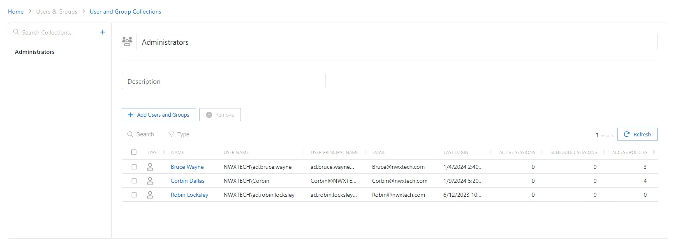Check the box for Bruce Wayne
The image size is (678, 244).
point(134,167)
